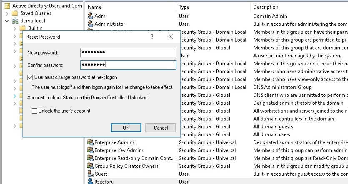Cancel the Reset Password dialog
This screenshot has width=348, height=184.
coord(160,128)
